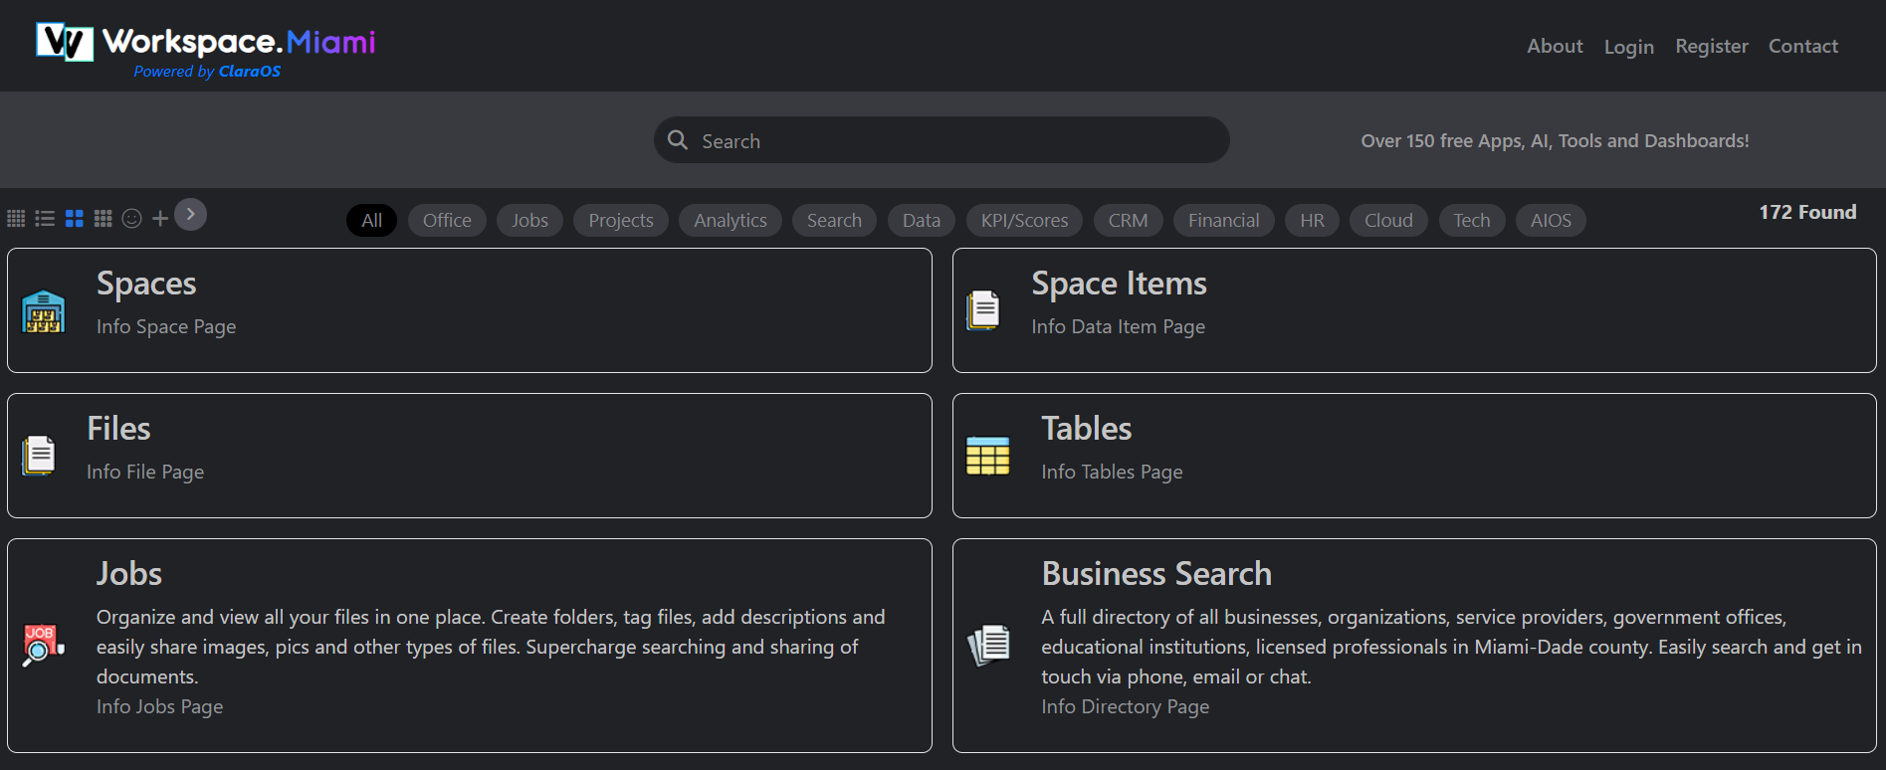Click the Info Data Item Page link
This screenshot has width=1886, height=770.
(1118, 326)
